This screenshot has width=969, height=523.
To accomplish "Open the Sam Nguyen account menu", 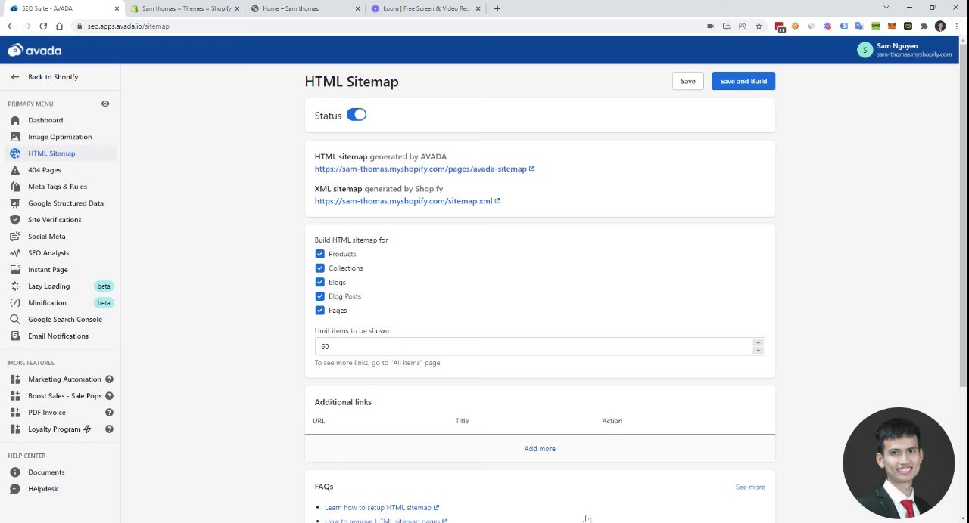I will point(904,50).
